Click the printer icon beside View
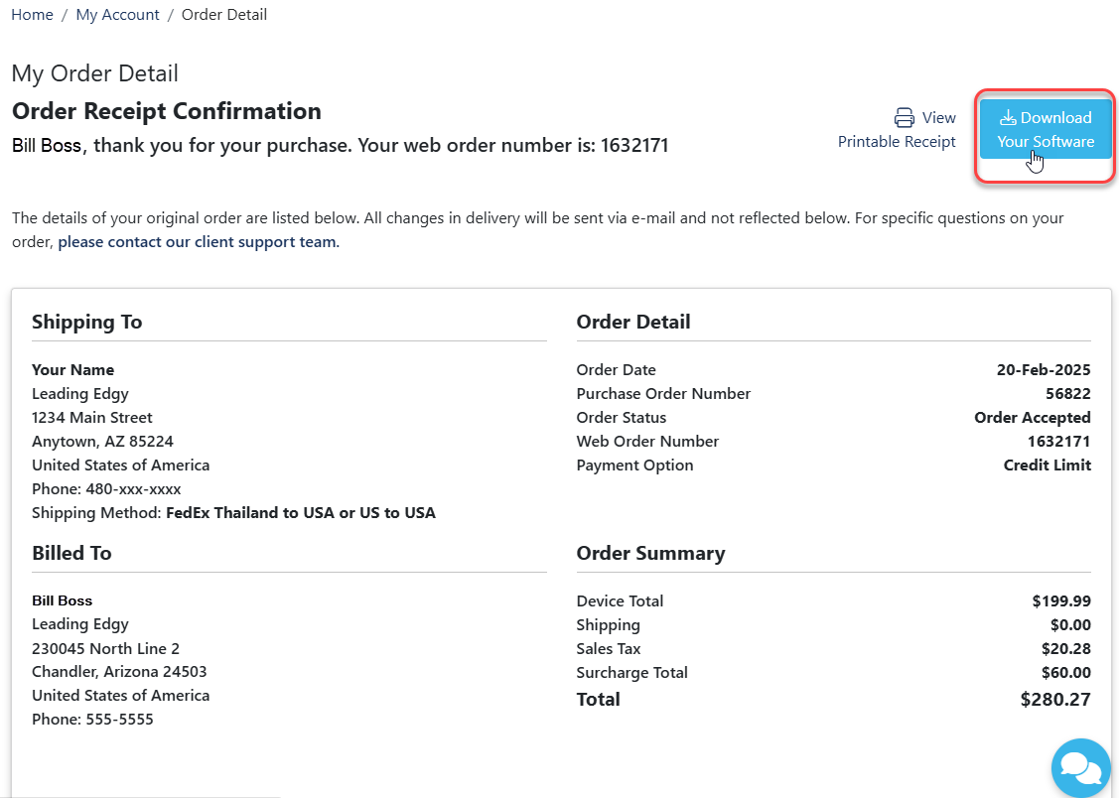The width and height of the screenshot is (1119, 798). pos(904,118)
